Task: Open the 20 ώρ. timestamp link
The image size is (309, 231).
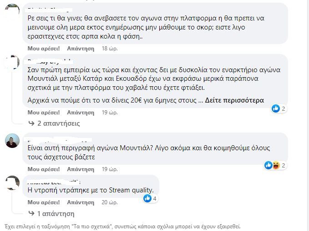Action: 110,202
